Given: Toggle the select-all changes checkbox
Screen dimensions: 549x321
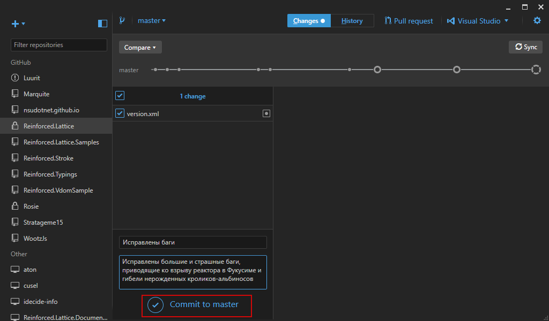Looking at the screenshot, I should tap(120, 96).
